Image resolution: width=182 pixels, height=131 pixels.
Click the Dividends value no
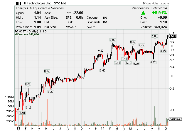pyautogui.click(x=105, y=22)
